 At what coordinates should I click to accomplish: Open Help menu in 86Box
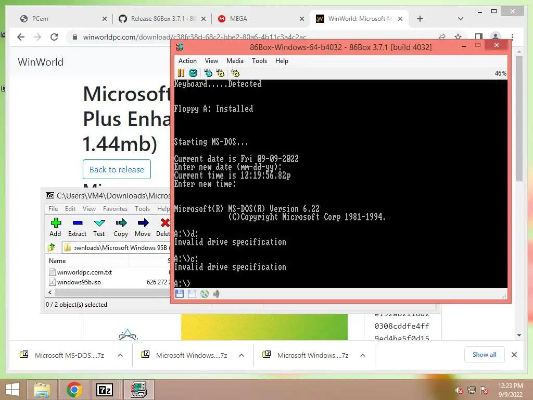282,61
